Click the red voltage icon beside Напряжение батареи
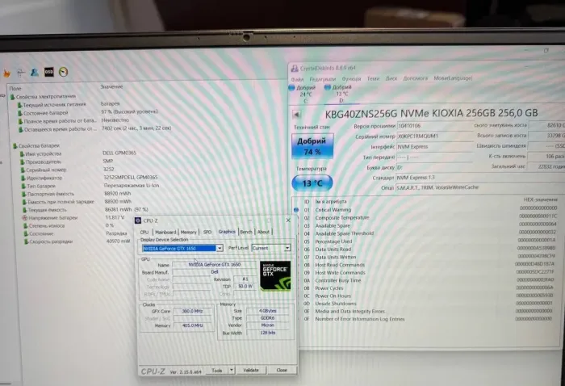This screenshot has width=565, height=386. tap(24, 218)
